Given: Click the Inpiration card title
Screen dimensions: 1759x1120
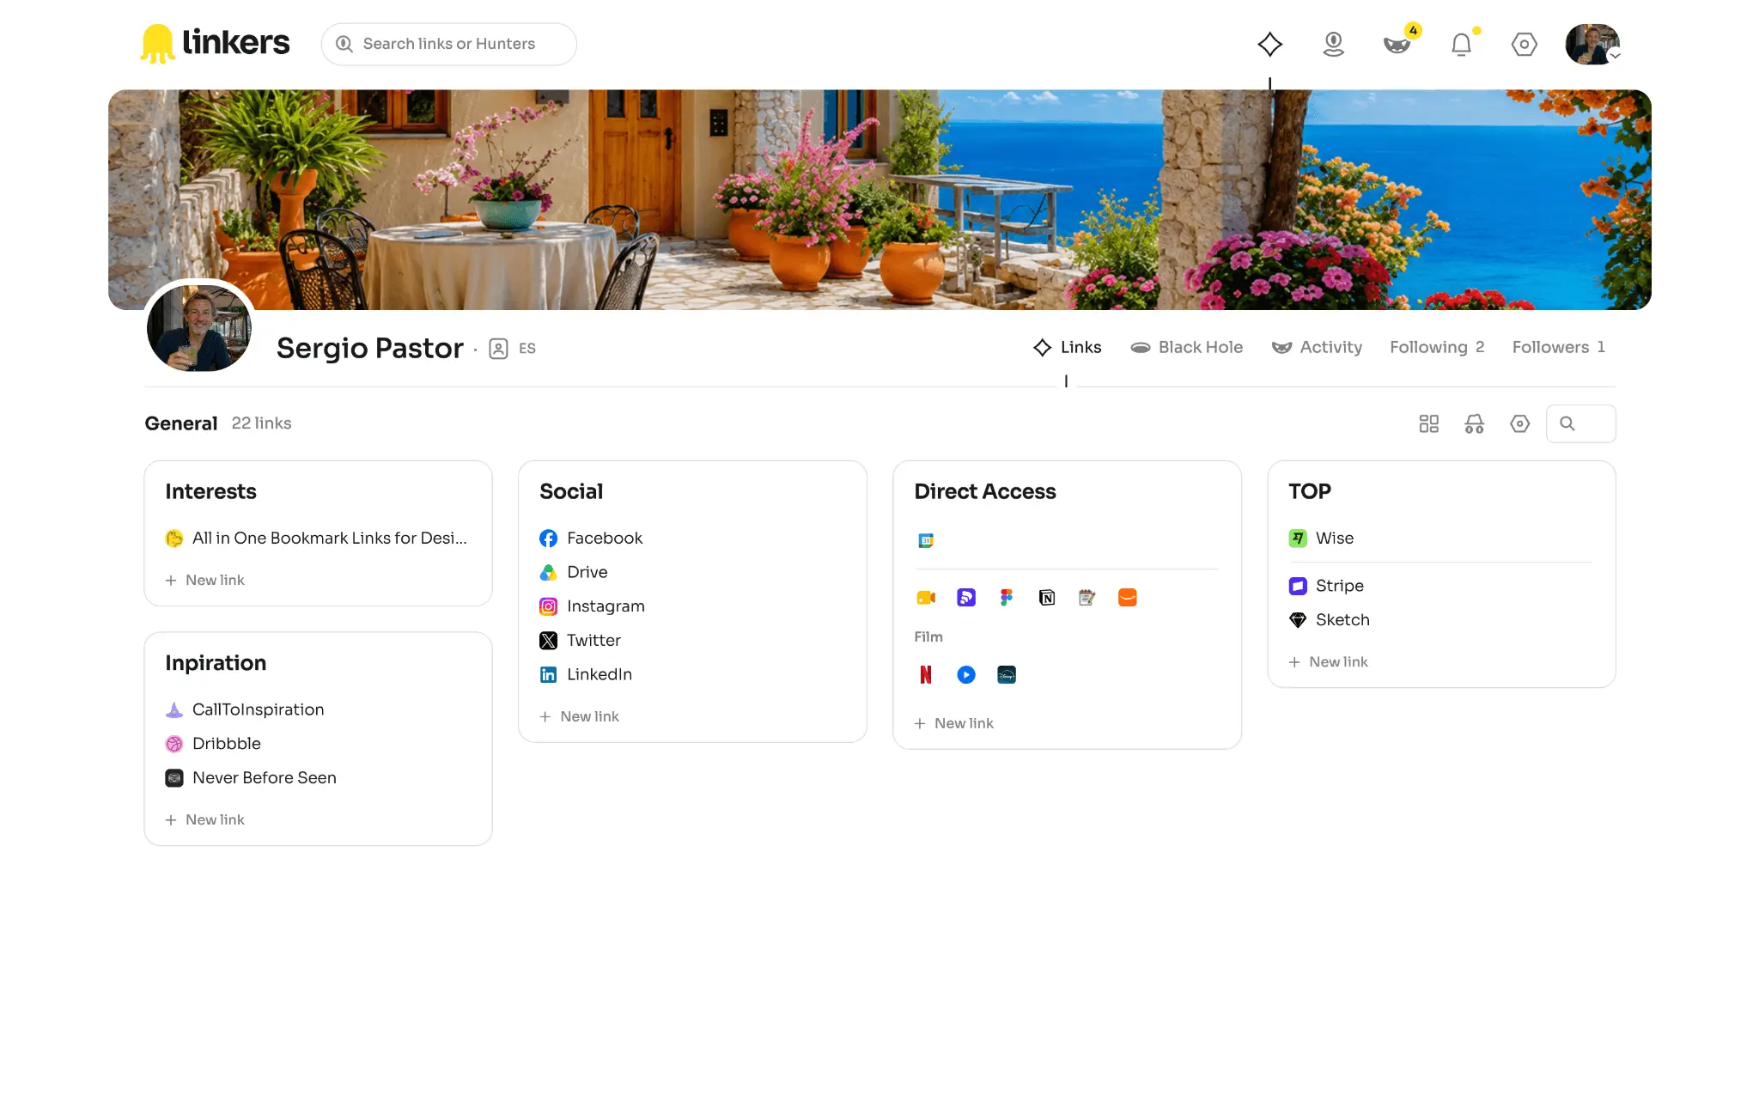Looking at the screenshot, I should [216, 663].
